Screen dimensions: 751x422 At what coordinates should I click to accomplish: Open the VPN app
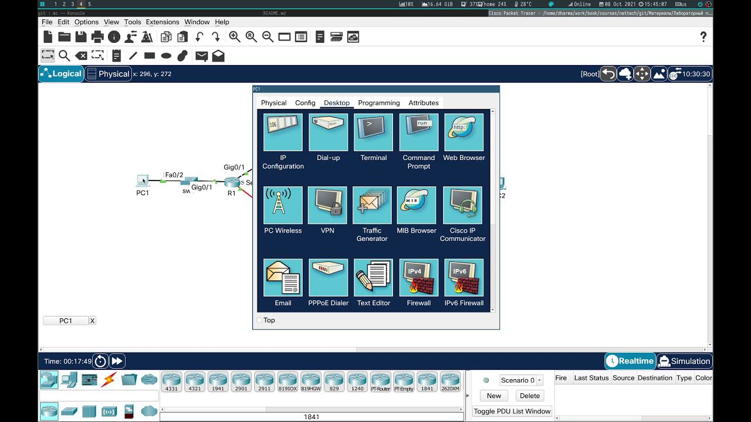coord(327,205)
